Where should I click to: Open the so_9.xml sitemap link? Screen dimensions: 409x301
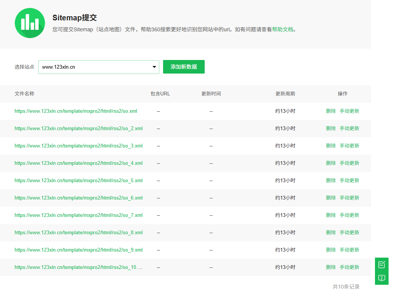(79, 250)
